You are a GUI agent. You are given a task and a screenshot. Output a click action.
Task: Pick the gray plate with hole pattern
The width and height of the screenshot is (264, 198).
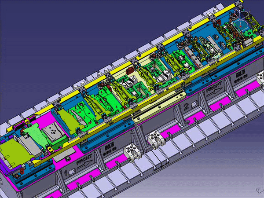52,131
